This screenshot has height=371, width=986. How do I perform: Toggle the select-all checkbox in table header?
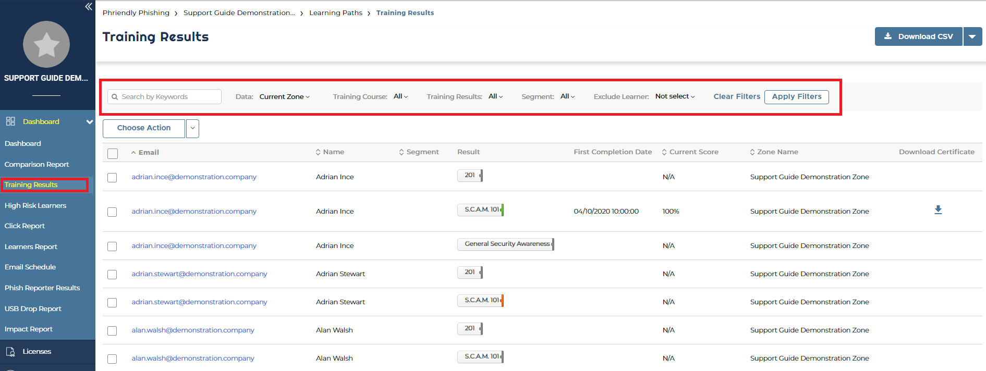pos(112,153)
